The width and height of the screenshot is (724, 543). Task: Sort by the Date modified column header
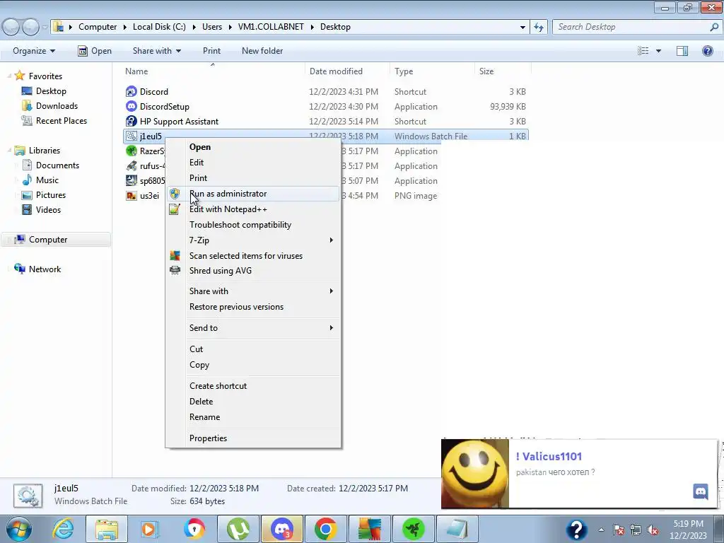click(347, 71)
